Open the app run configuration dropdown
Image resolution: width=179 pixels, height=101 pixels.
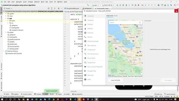click(95, 5)
